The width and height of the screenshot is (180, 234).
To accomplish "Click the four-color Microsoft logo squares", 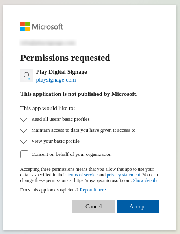I will point(25,27).
